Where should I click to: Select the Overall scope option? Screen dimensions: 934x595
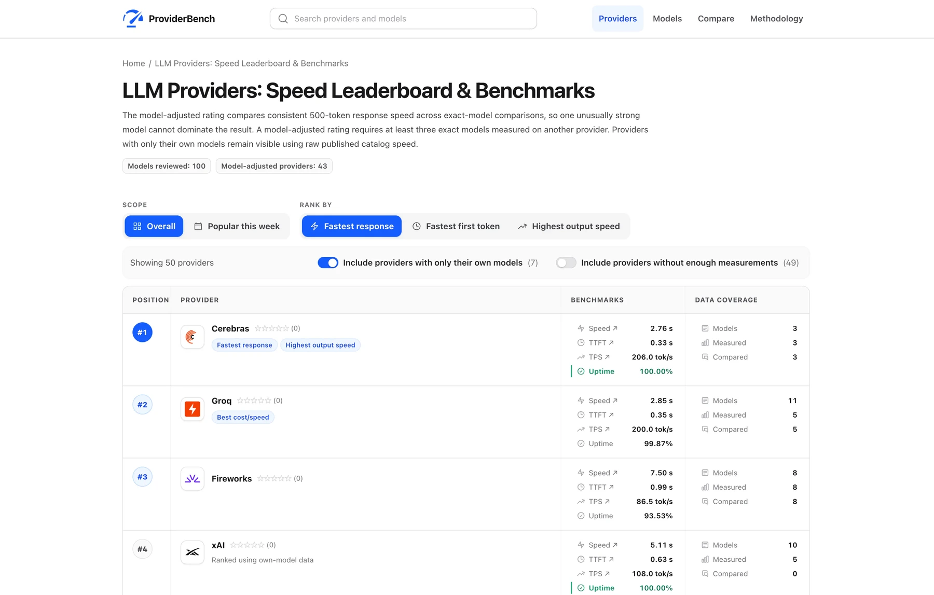[x=154, y=226]
